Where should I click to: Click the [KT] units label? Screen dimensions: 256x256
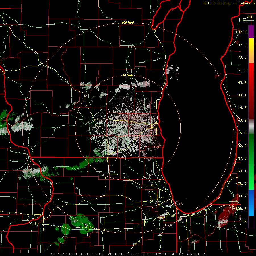point(243,20)
